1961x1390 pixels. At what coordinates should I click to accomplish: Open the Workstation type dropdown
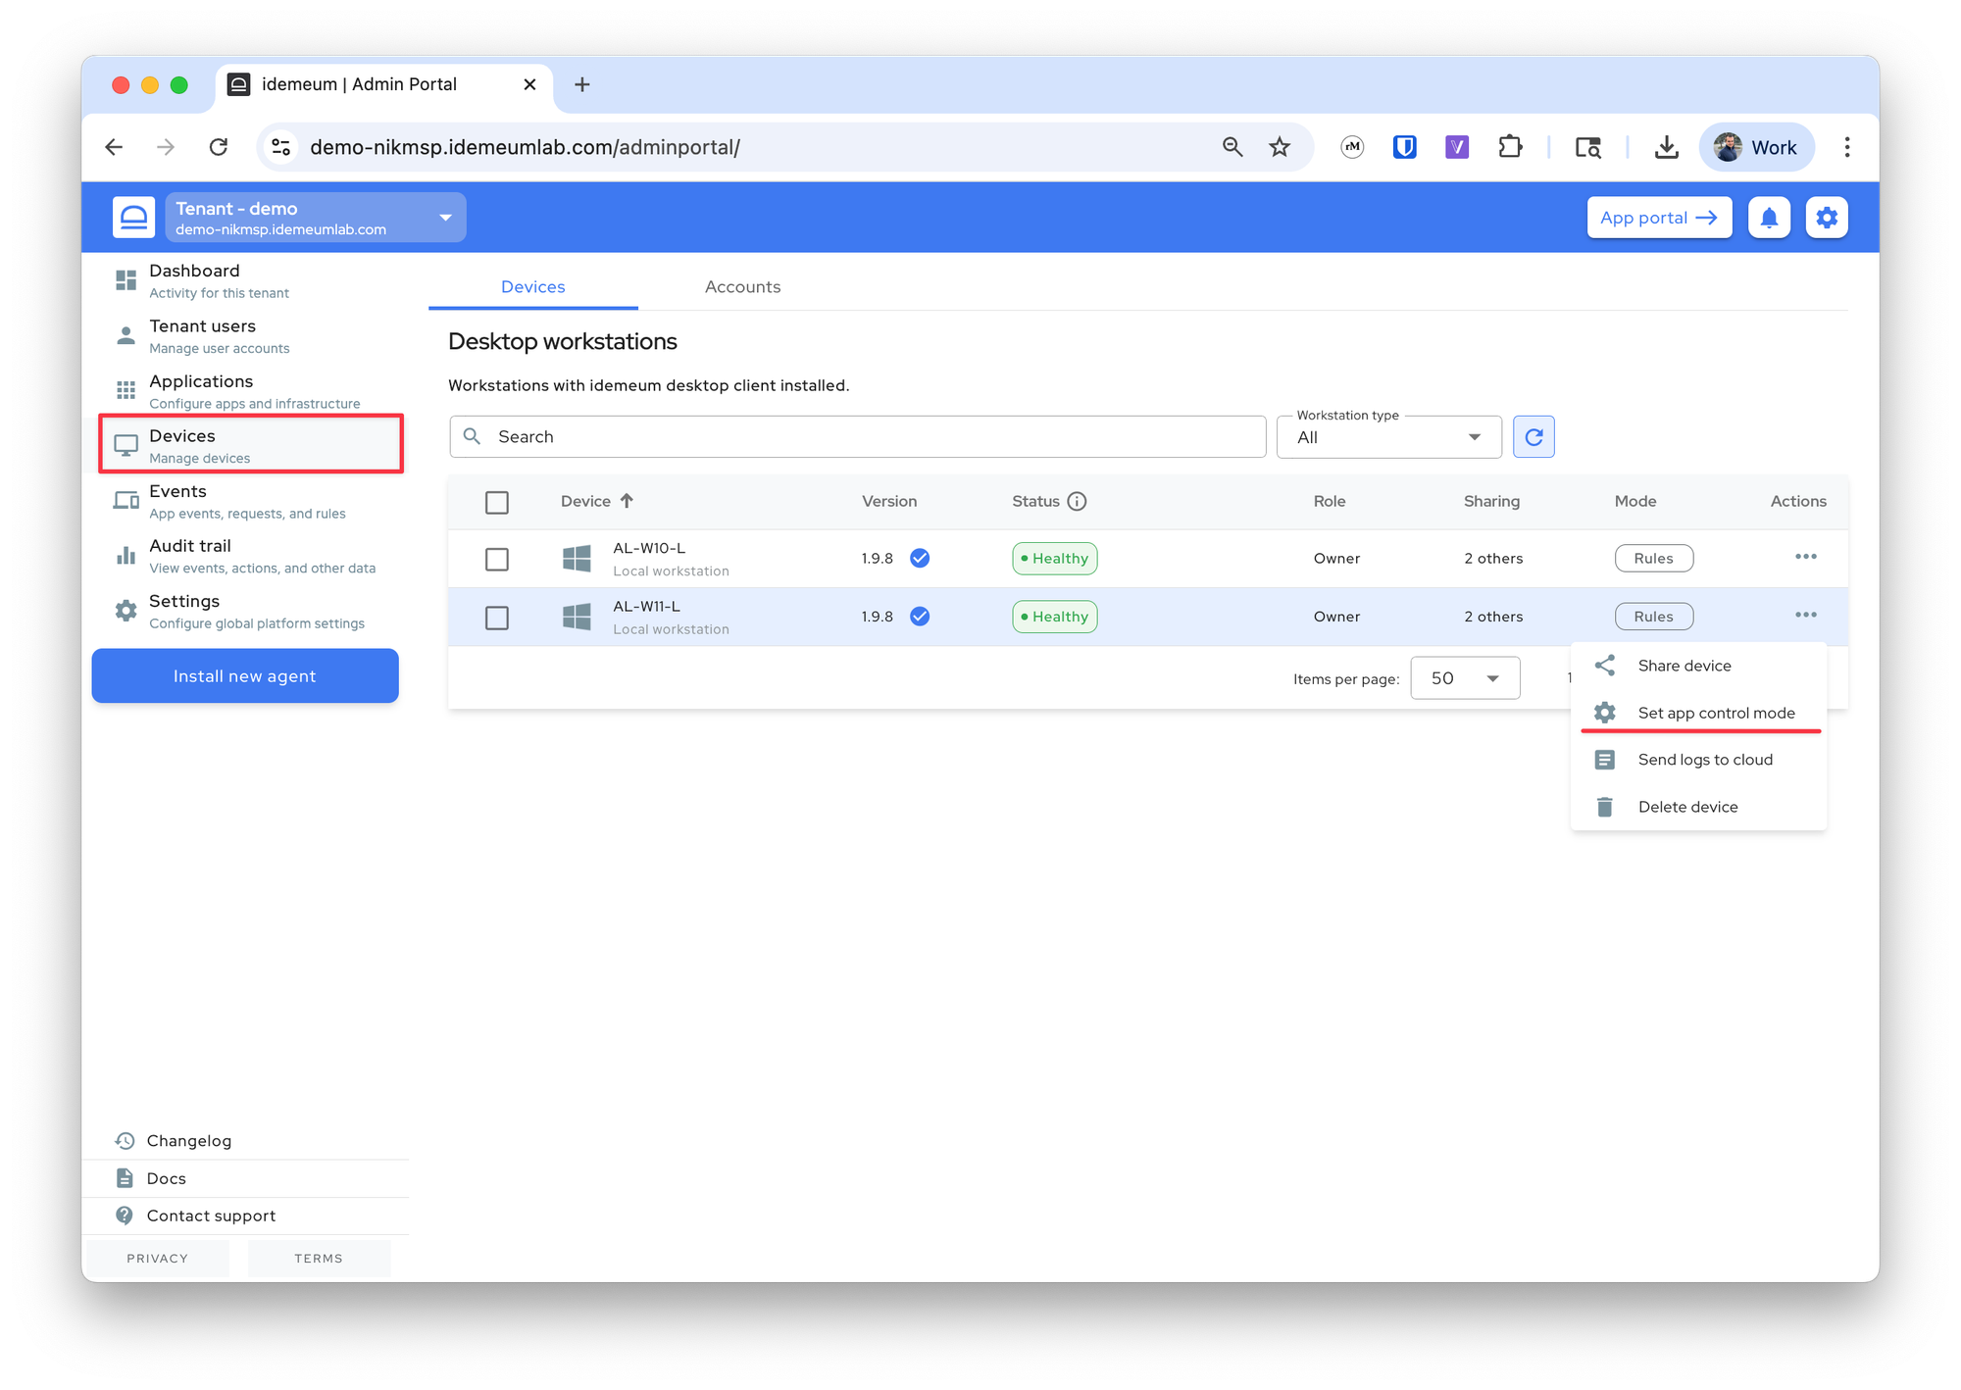tap(1388, 437)
